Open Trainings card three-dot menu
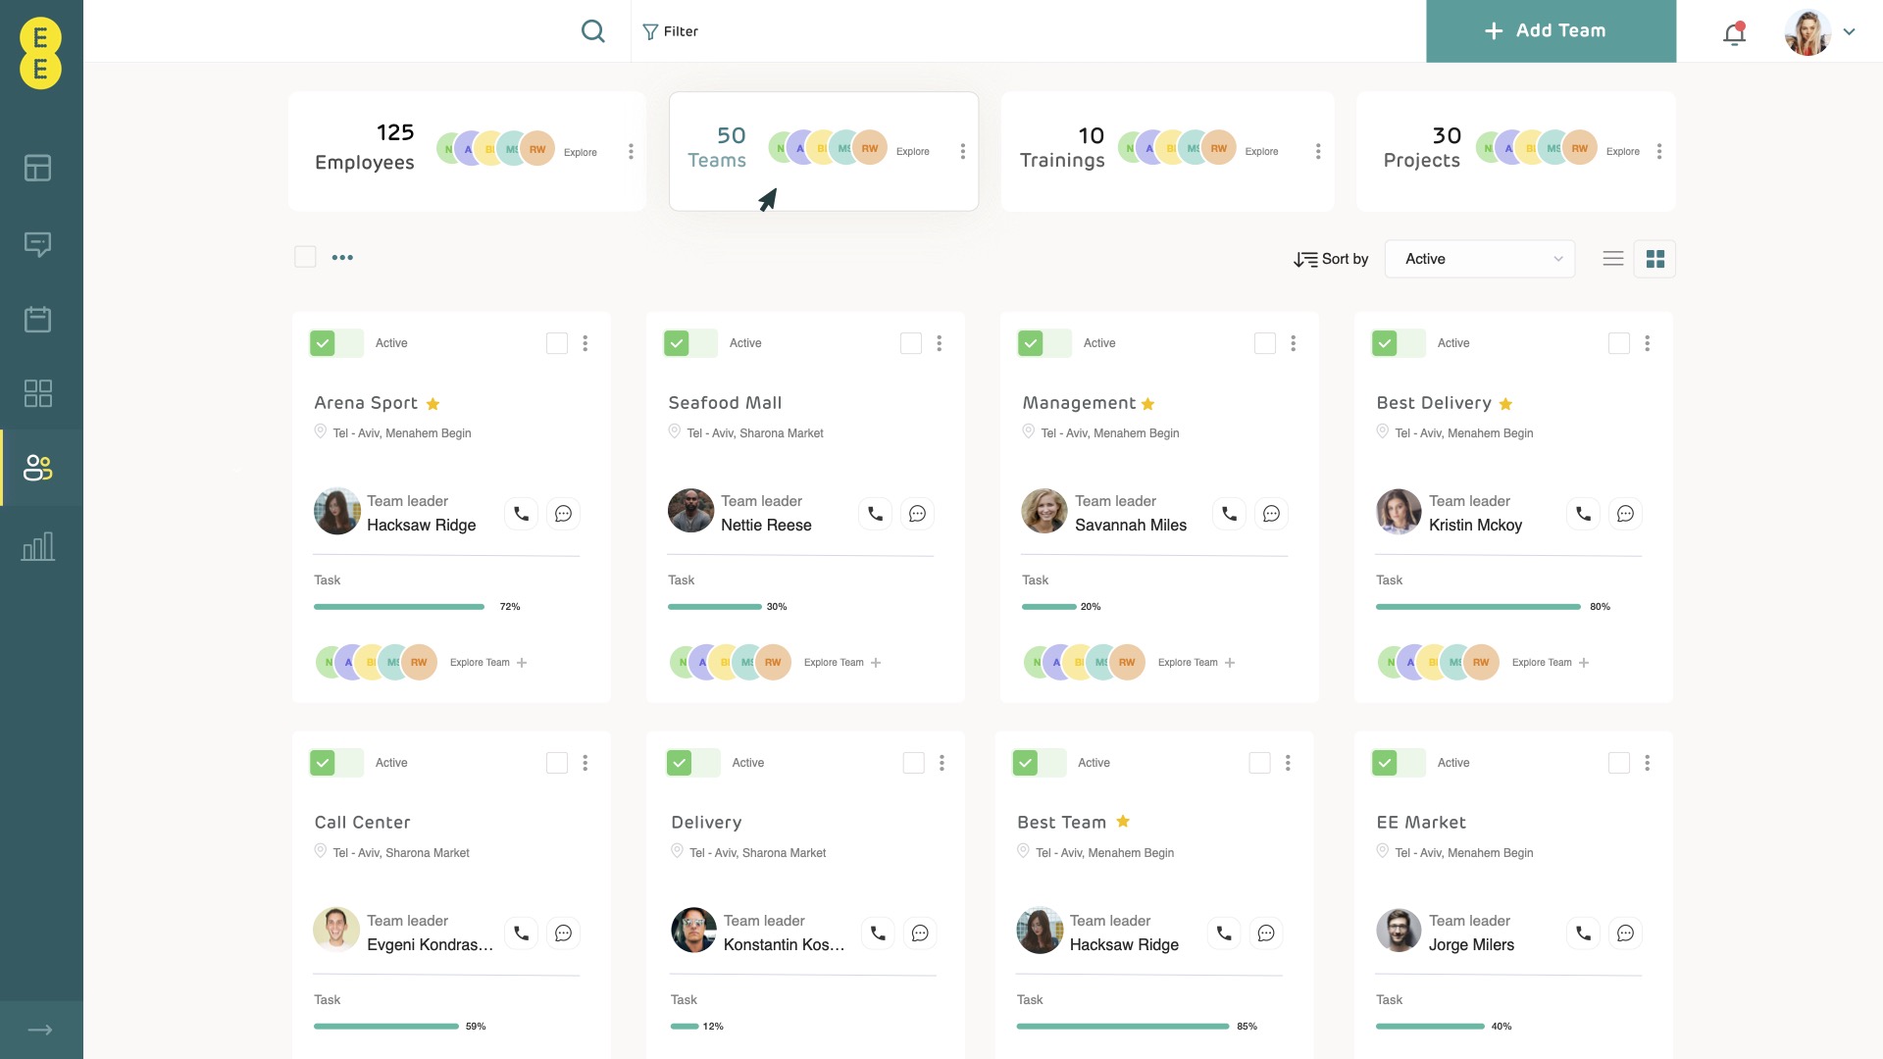This screenshot has height=1059, width=1883. (1318, 151)
